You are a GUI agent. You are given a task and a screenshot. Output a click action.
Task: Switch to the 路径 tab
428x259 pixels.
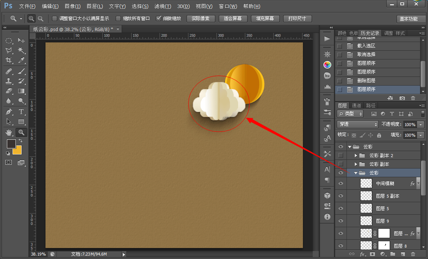tap(371, 106)
